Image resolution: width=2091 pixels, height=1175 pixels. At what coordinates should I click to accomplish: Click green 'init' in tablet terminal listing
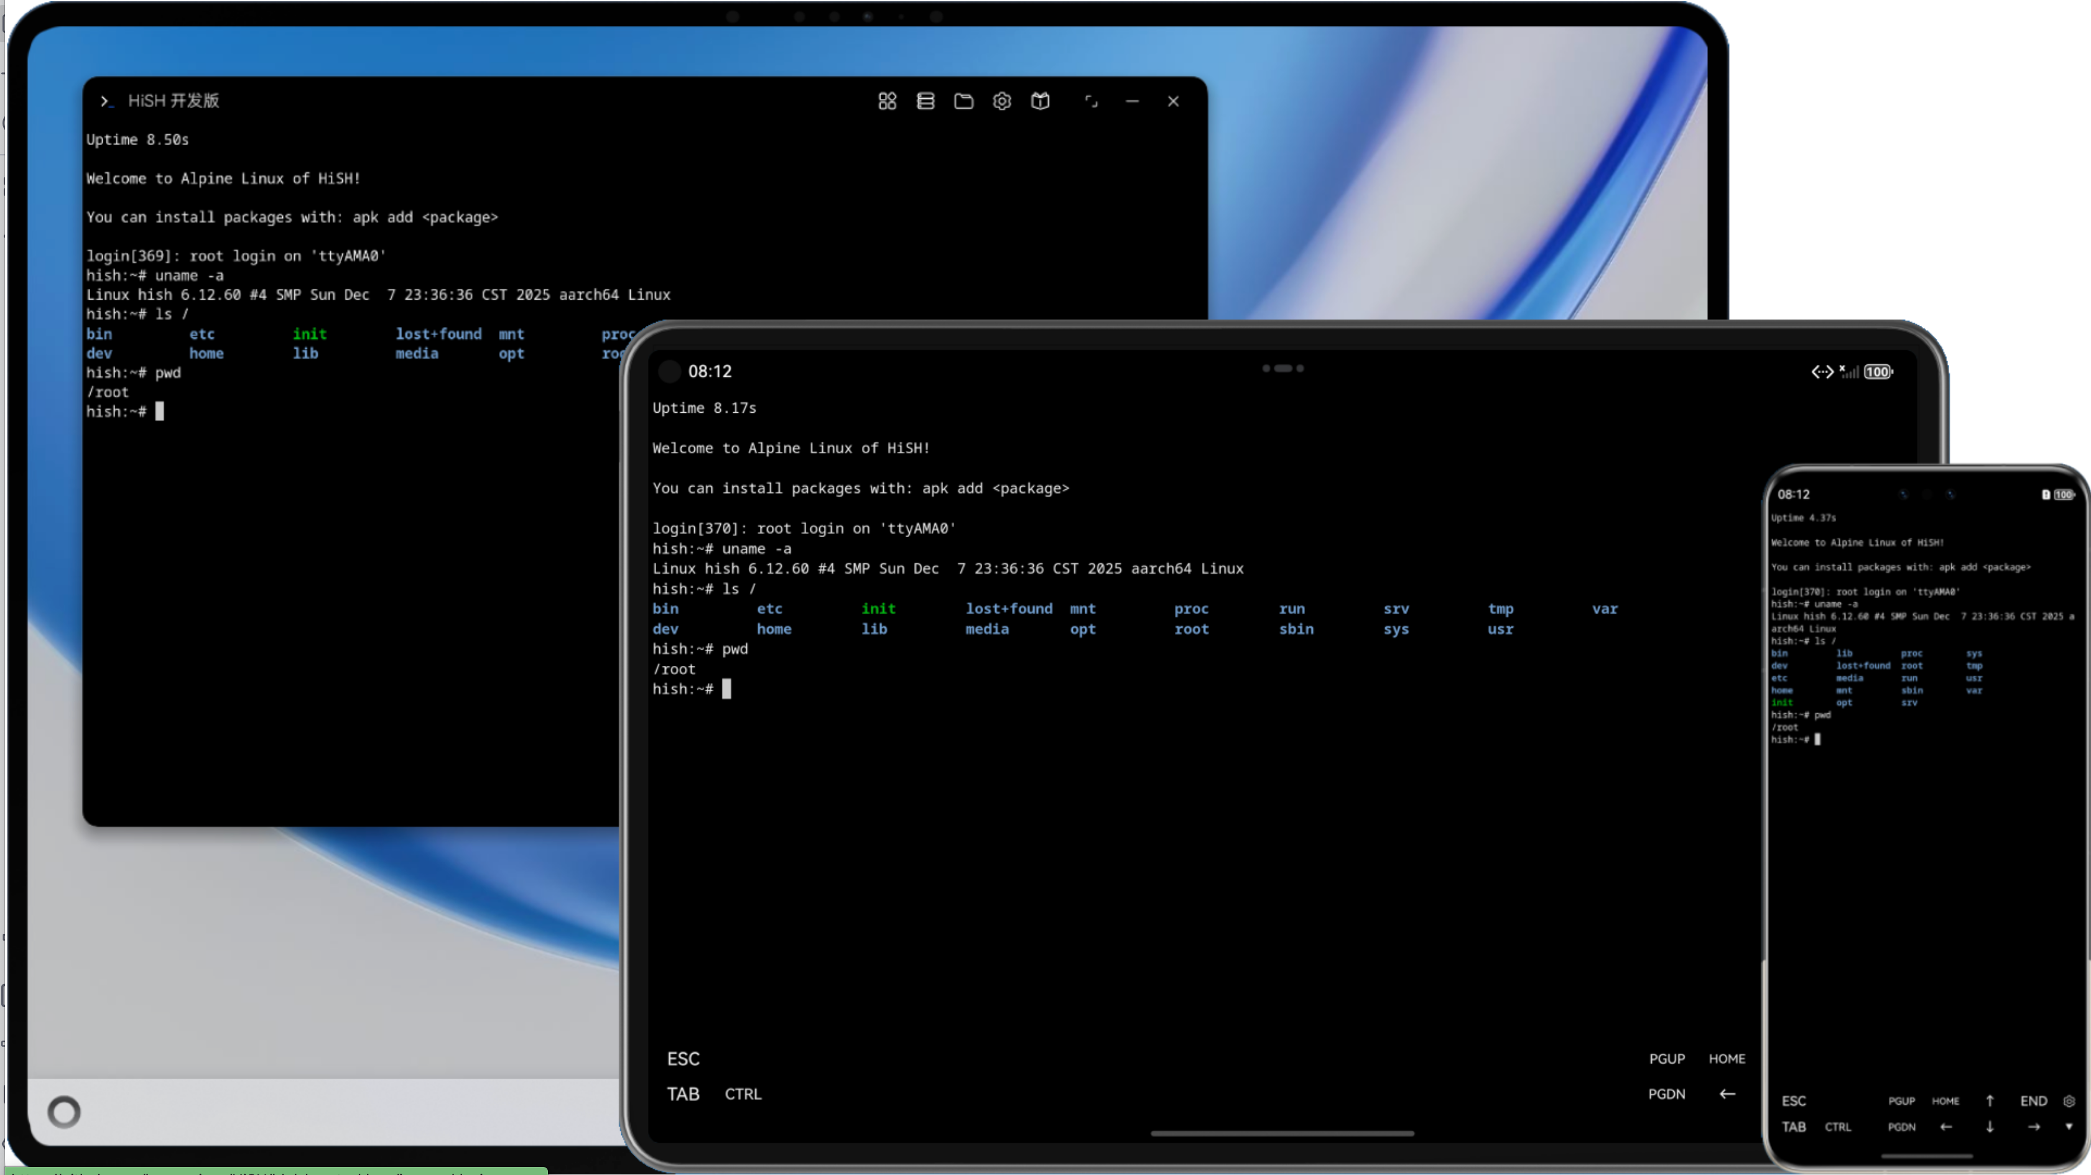[x=878, y=609]
